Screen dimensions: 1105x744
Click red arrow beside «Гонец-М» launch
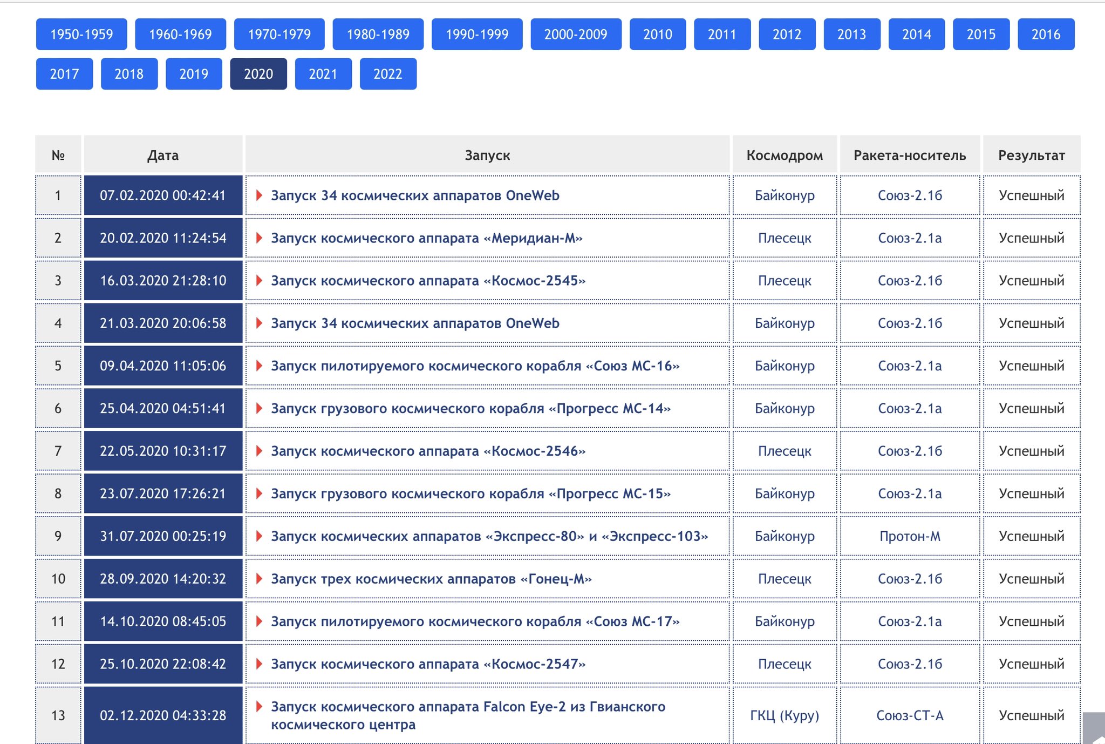pyautogui.click(x=259, y=579)
